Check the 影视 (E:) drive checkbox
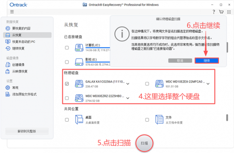Screen dimensions: 234x153 67,62
